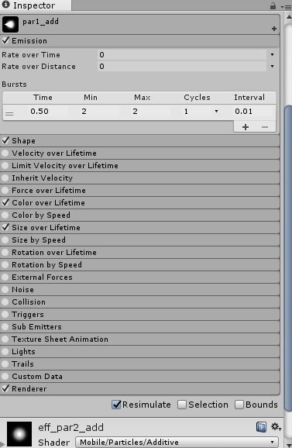Disable the Color over Lifetime checkmark

pos(5,202)
